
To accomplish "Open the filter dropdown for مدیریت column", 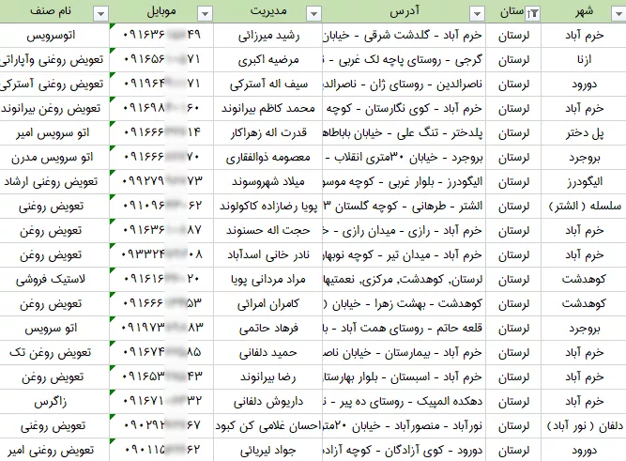I will (x=313, y=14).
